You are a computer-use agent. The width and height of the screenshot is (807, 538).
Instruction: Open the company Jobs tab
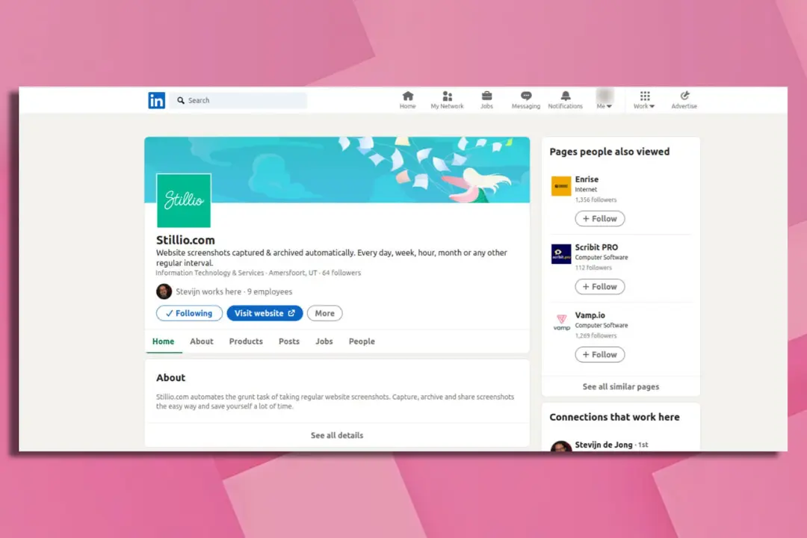pyautogui.click(x=324, y=341)
